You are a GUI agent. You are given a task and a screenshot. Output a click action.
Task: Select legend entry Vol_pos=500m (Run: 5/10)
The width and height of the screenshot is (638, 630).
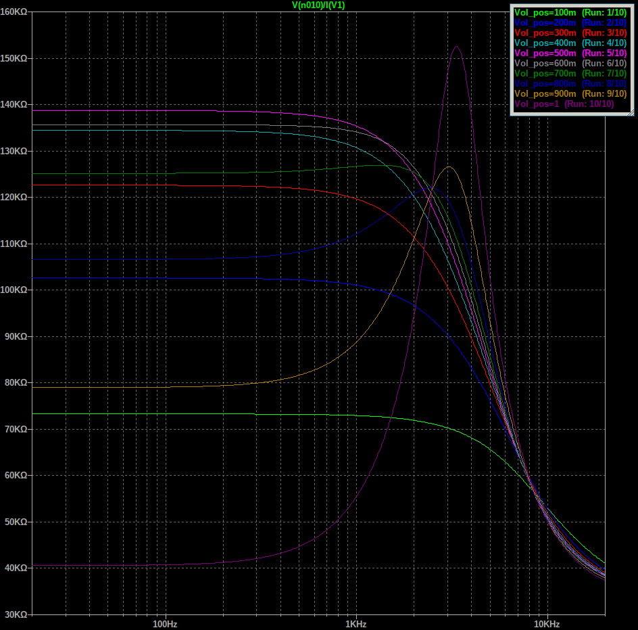tap(570, 53)
